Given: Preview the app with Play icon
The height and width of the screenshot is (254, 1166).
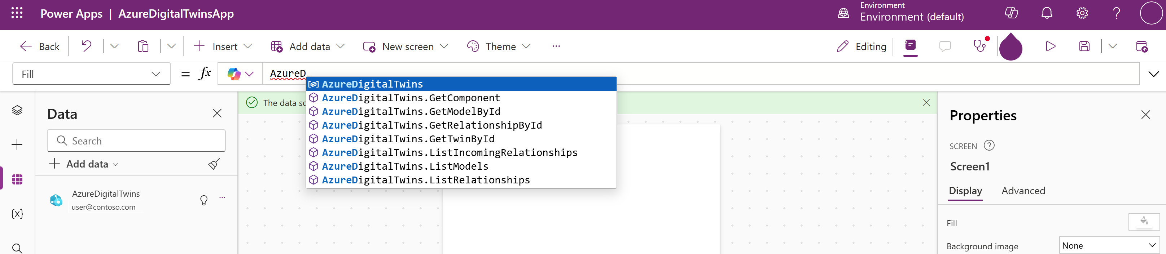Looking at the screenshot, I should pos(1051,46).
